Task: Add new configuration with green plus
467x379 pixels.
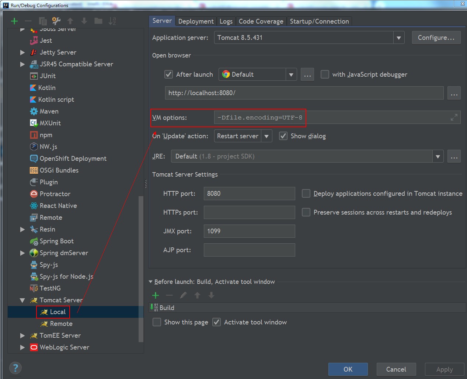Action: pos(14,21)
